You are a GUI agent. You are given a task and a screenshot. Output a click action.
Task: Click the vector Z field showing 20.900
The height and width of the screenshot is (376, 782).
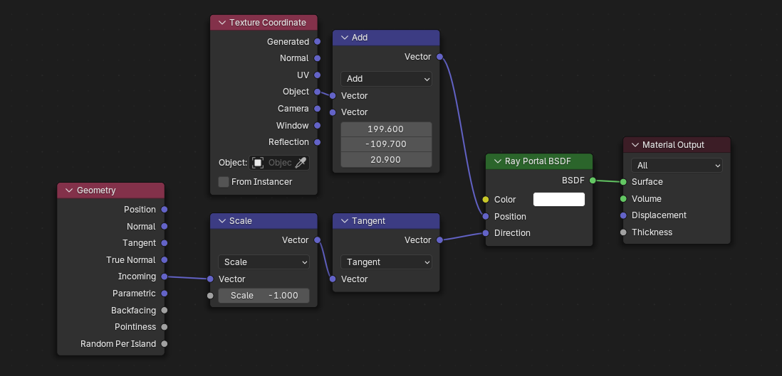386,160
